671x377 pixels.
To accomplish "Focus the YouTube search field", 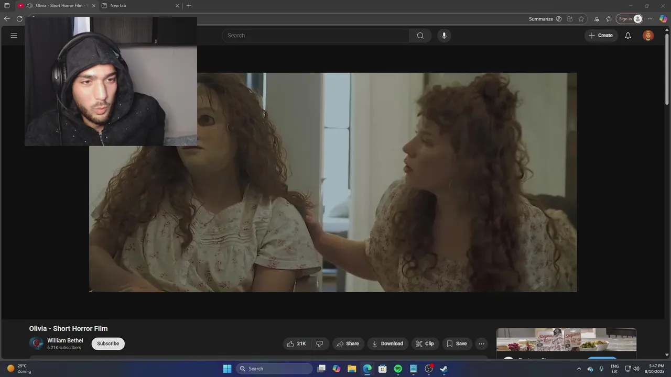I will tap(316, 36).
